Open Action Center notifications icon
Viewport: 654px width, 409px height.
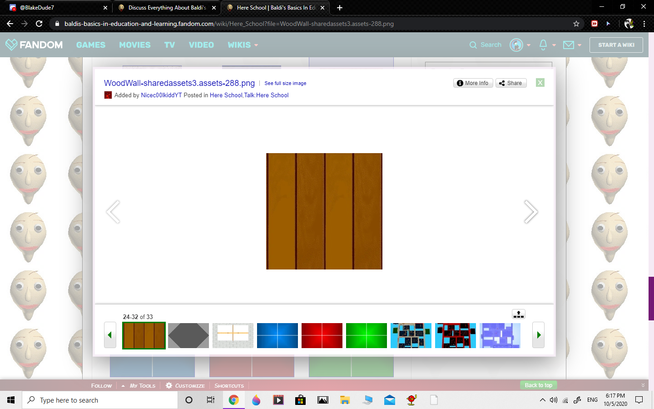click(639, 400)
